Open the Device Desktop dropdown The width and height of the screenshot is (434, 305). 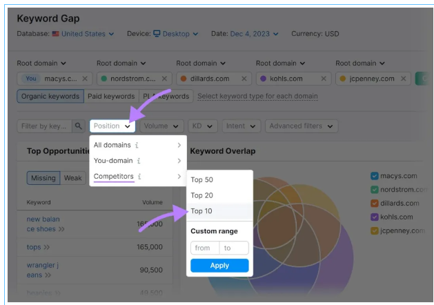[x=176, y=34]
